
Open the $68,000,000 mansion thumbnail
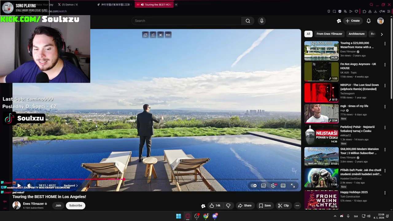point(321,157)
